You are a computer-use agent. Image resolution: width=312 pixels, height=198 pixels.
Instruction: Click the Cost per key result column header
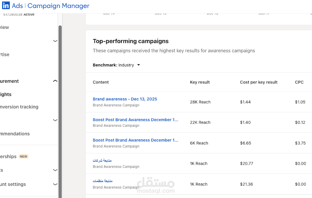pos(259,82)
